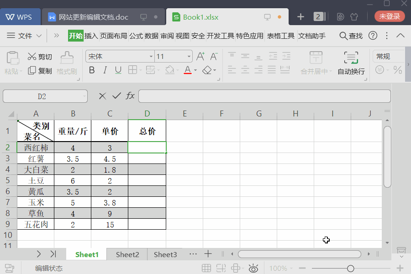The image size is (411, 274).
Task: Open the font color dropdown arrow
Action: 195,70
